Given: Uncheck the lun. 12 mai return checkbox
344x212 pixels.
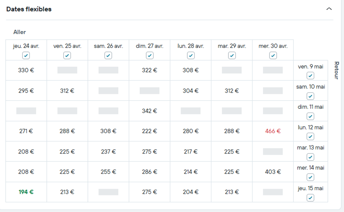Looking at the screenshot, I should click(x=310, y=137).
